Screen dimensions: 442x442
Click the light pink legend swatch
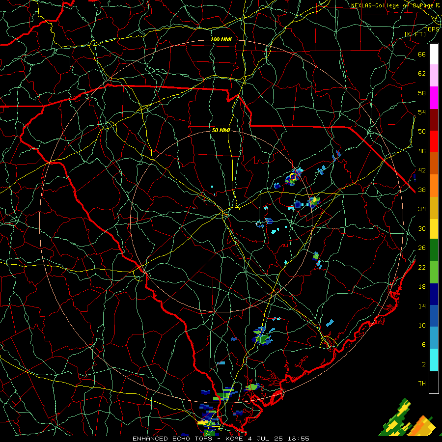tap(434, 76)
